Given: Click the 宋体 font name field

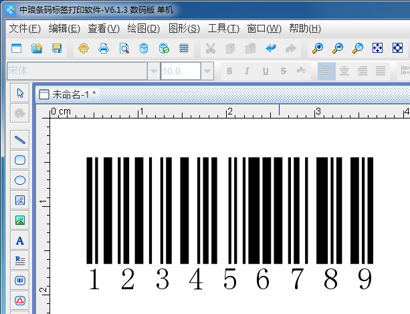Looking at the screenshot, I should (x=77, y=71).
